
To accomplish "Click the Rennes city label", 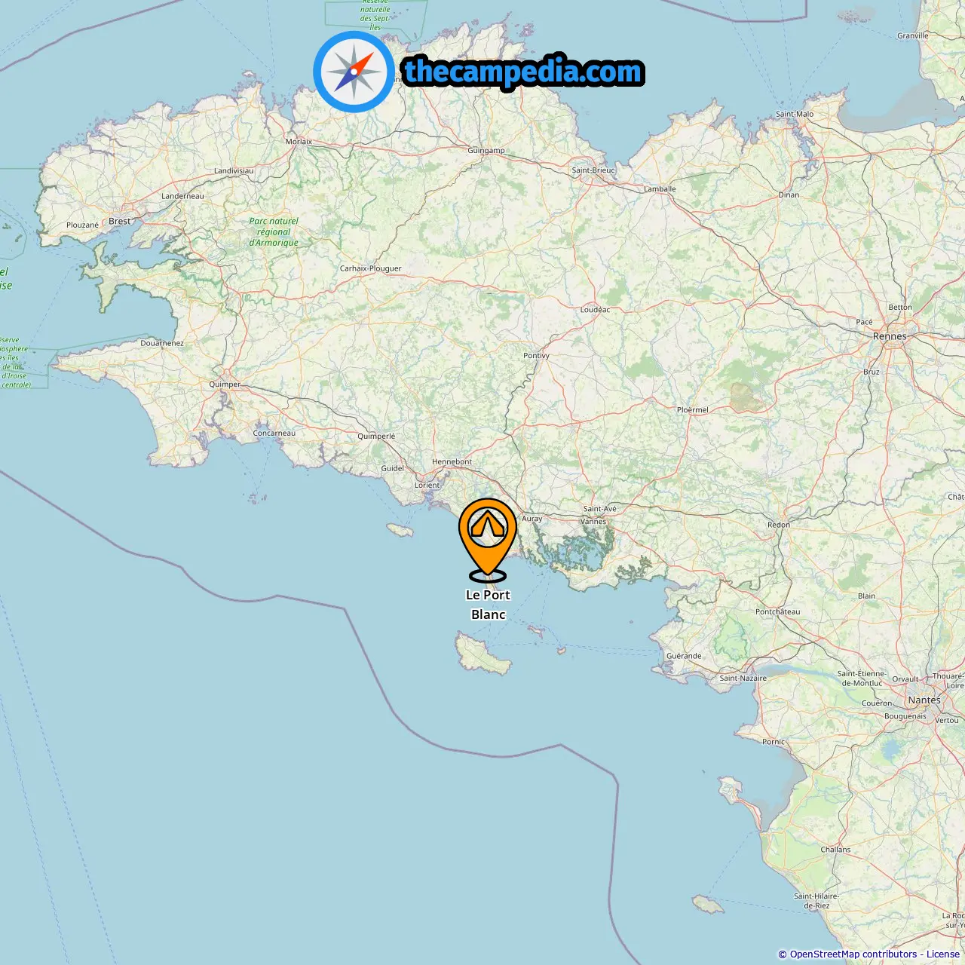I will click(890, 336).
